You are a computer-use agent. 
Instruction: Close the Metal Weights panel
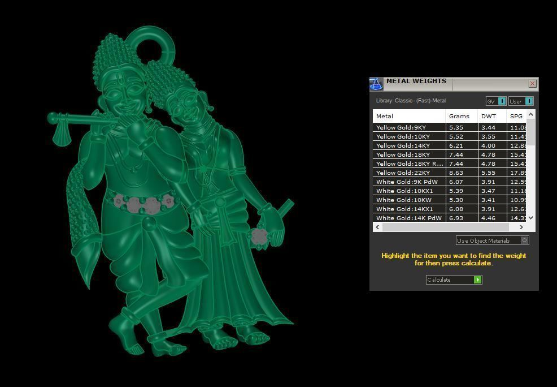532,84
